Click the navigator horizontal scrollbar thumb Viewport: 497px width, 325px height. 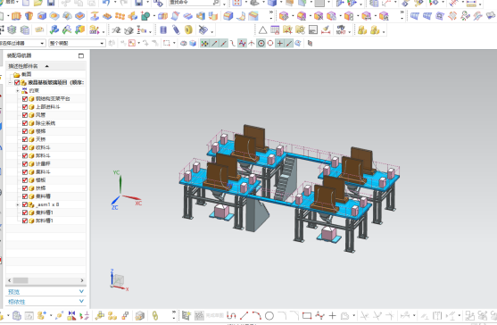pyautogui.click(x=21, y=280)
